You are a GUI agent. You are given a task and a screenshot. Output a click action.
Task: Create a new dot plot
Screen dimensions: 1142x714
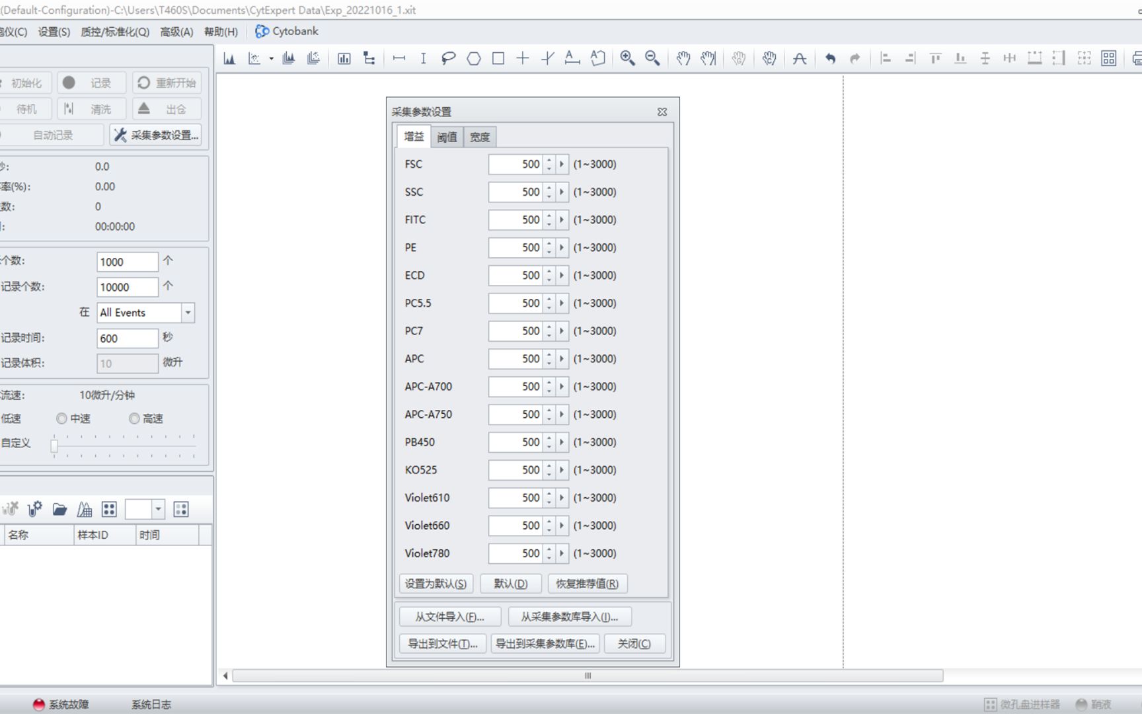254,58
